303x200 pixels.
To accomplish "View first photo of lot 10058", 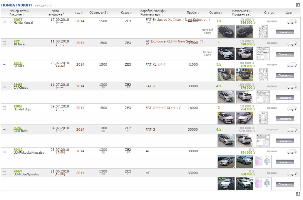I will 226,118.
